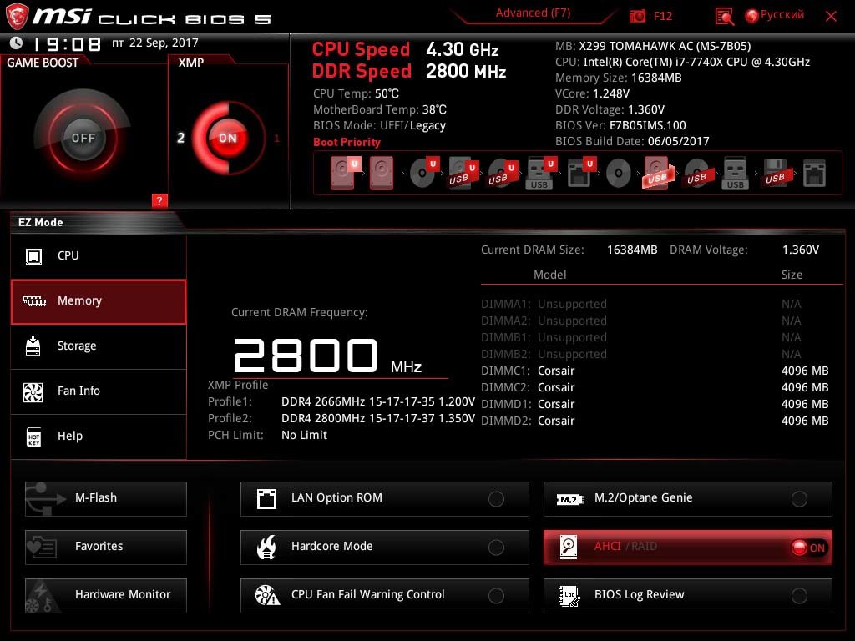Click the PCH Limit No Limit value

click(x=304, y=435)
